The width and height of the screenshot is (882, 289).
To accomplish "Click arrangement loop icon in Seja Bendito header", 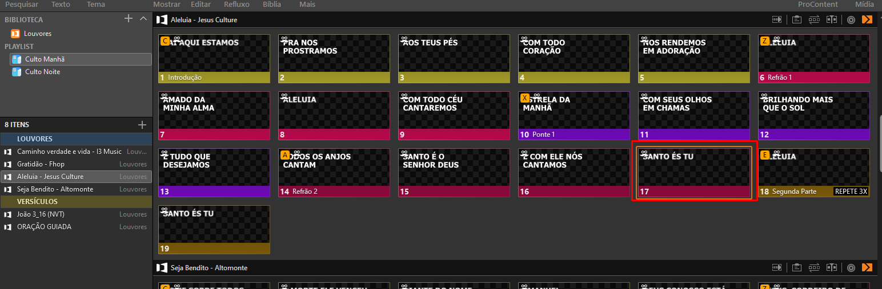I will pos(814,267).
